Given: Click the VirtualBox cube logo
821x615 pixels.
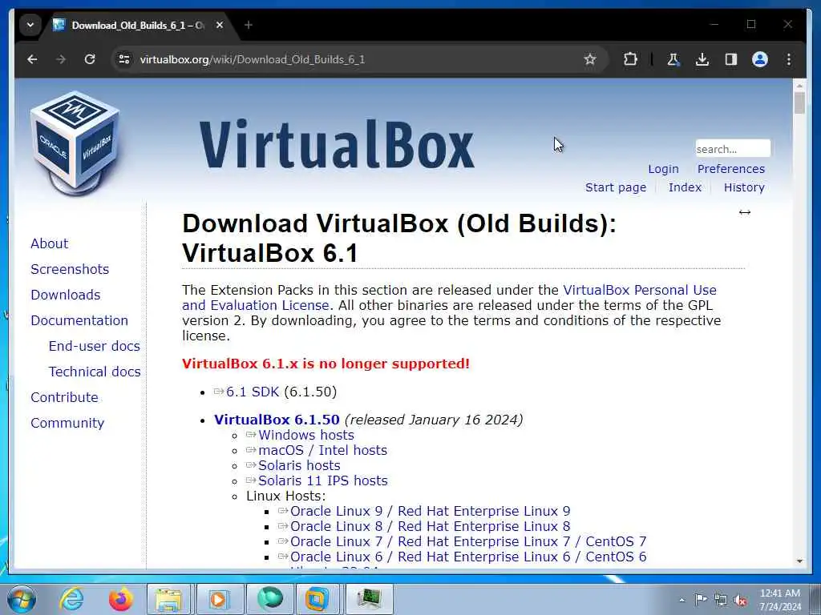Looking at the screenshot, I should tap(75, 143).
